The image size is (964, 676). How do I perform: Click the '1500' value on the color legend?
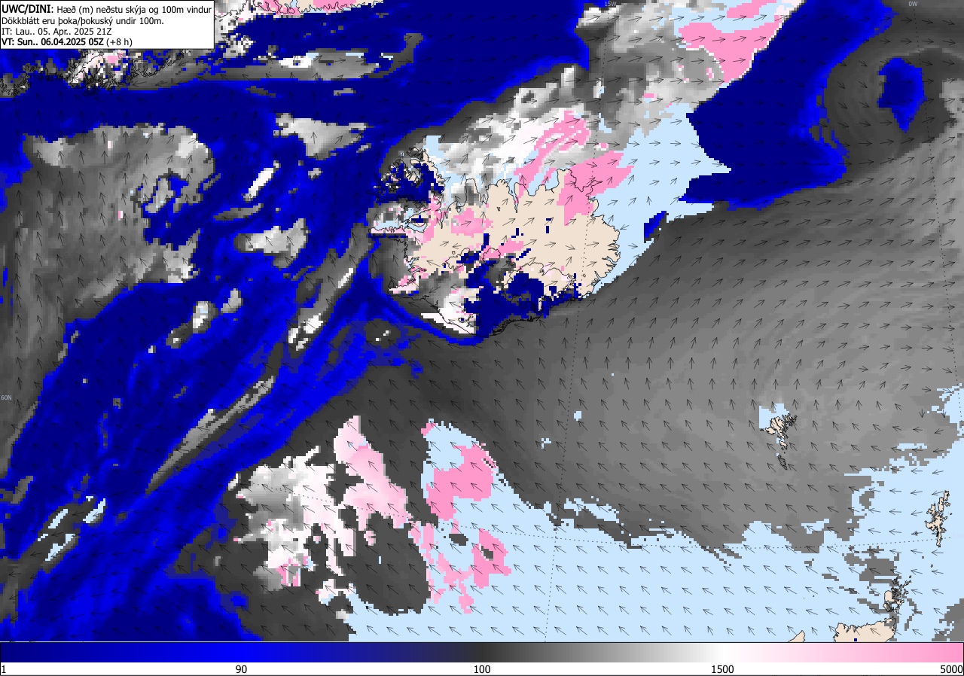(722, 669)
